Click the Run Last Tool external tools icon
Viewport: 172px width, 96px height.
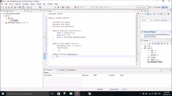tap(68, 7)
